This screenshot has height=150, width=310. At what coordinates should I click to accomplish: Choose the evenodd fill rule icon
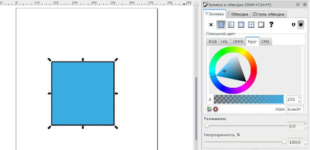(293, 25)
